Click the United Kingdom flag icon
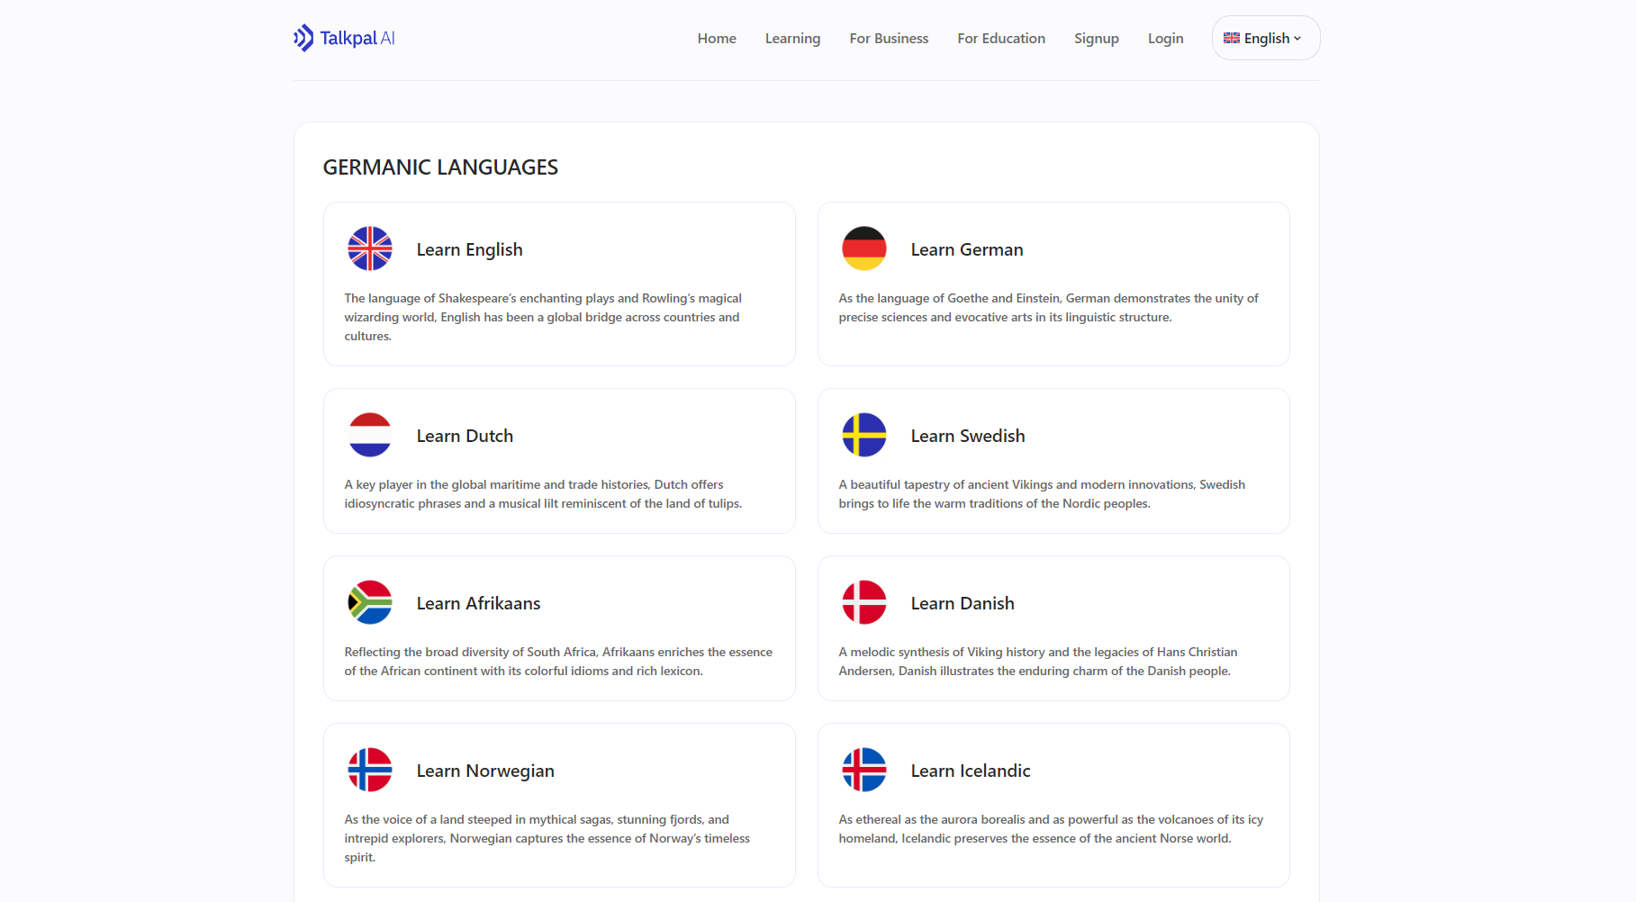The image size is (1636, 902). point(370,249)
